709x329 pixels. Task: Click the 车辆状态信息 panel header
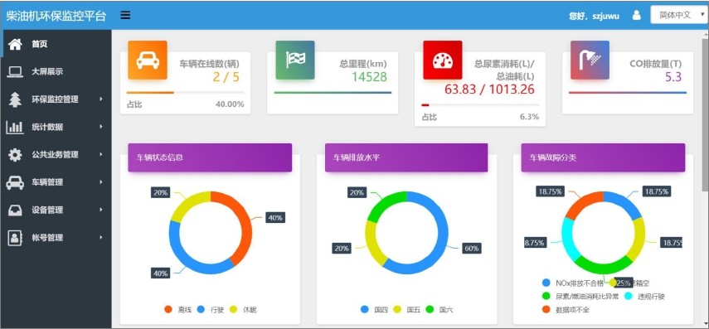click(x=210, y=157)
